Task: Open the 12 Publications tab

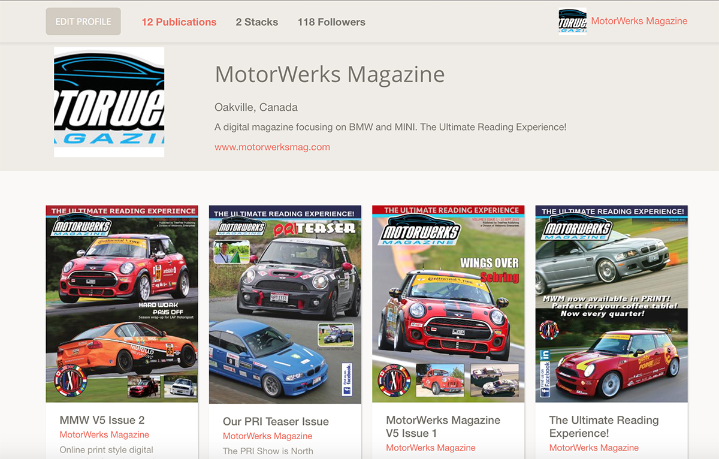Action: pyautogui.click(x=179, y=22)
